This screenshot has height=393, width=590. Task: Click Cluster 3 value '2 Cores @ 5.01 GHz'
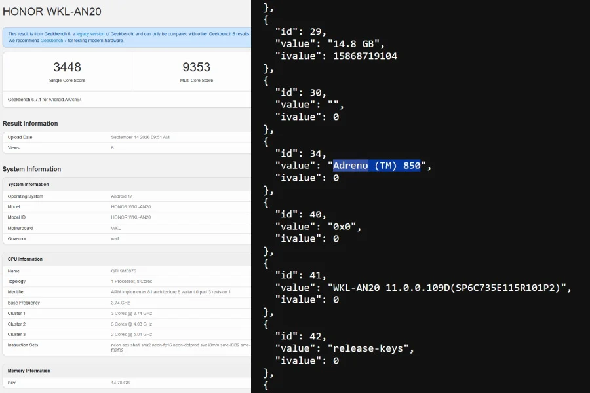coord(131,334)
